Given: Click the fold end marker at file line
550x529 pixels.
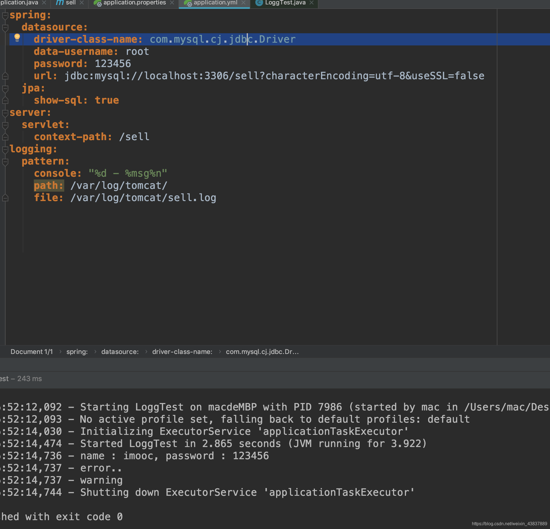Looking at the screenshot, I should point(5,198).
